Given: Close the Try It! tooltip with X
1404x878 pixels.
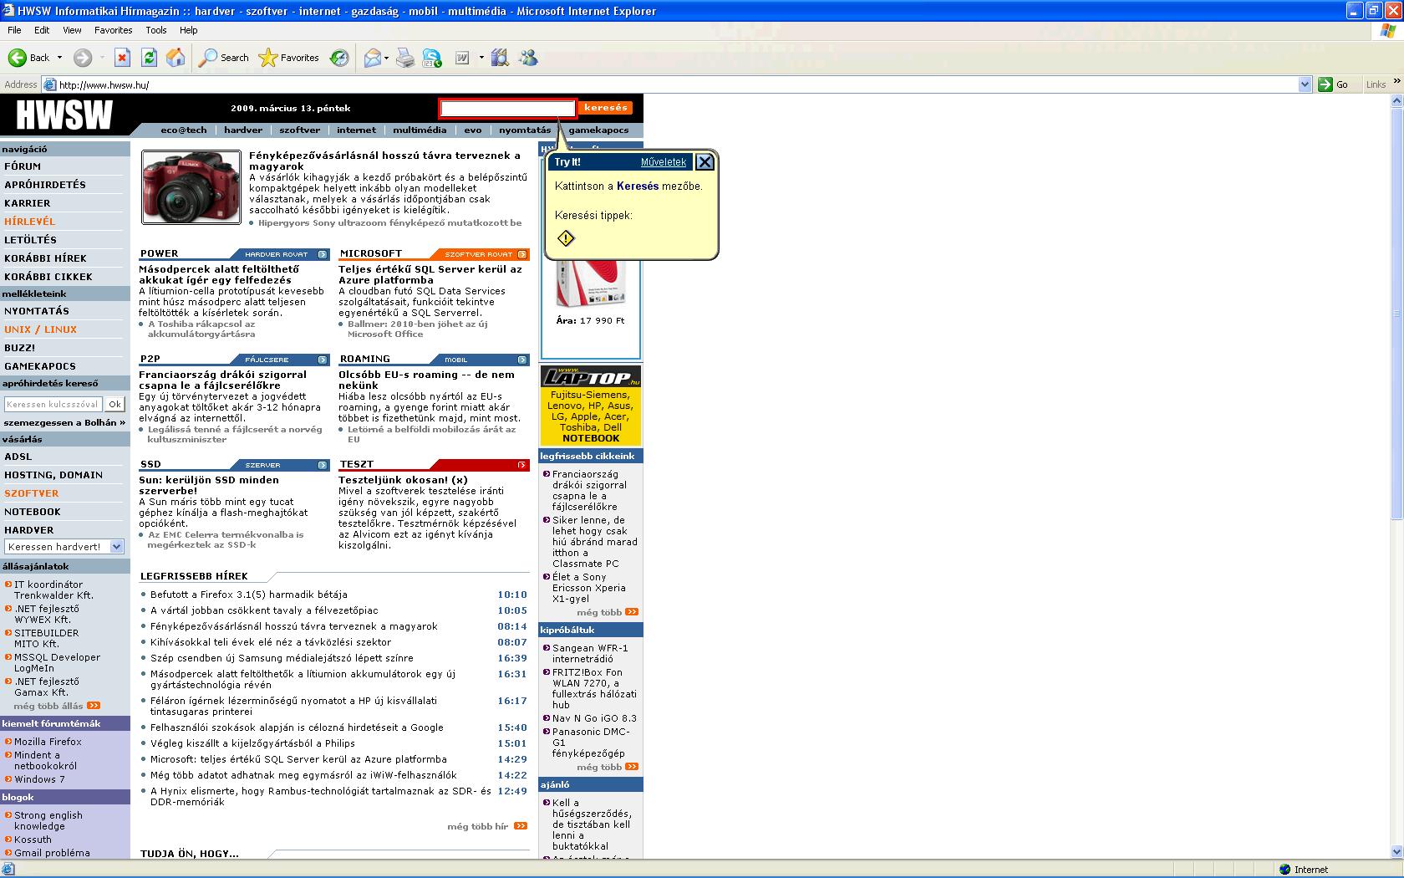Looking at the screenshot, I should (705, 162).
